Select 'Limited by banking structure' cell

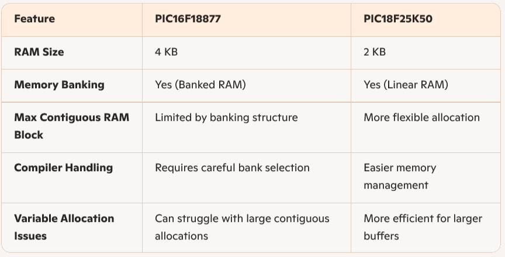226,117
